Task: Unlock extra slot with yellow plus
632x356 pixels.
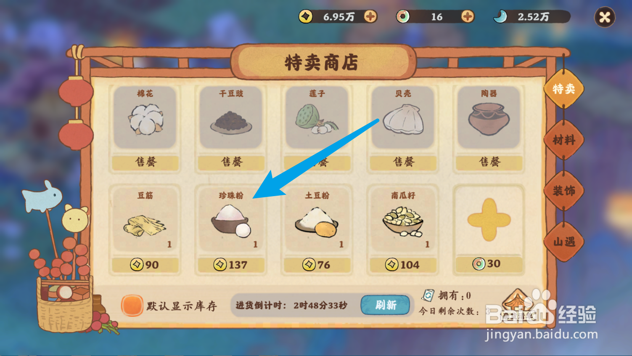Action: pyautogui.click(x=489, y=220)
